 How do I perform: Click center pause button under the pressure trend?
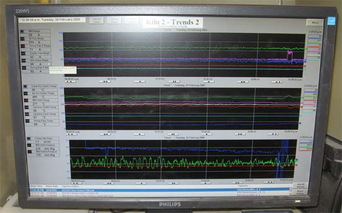point(174,183)
